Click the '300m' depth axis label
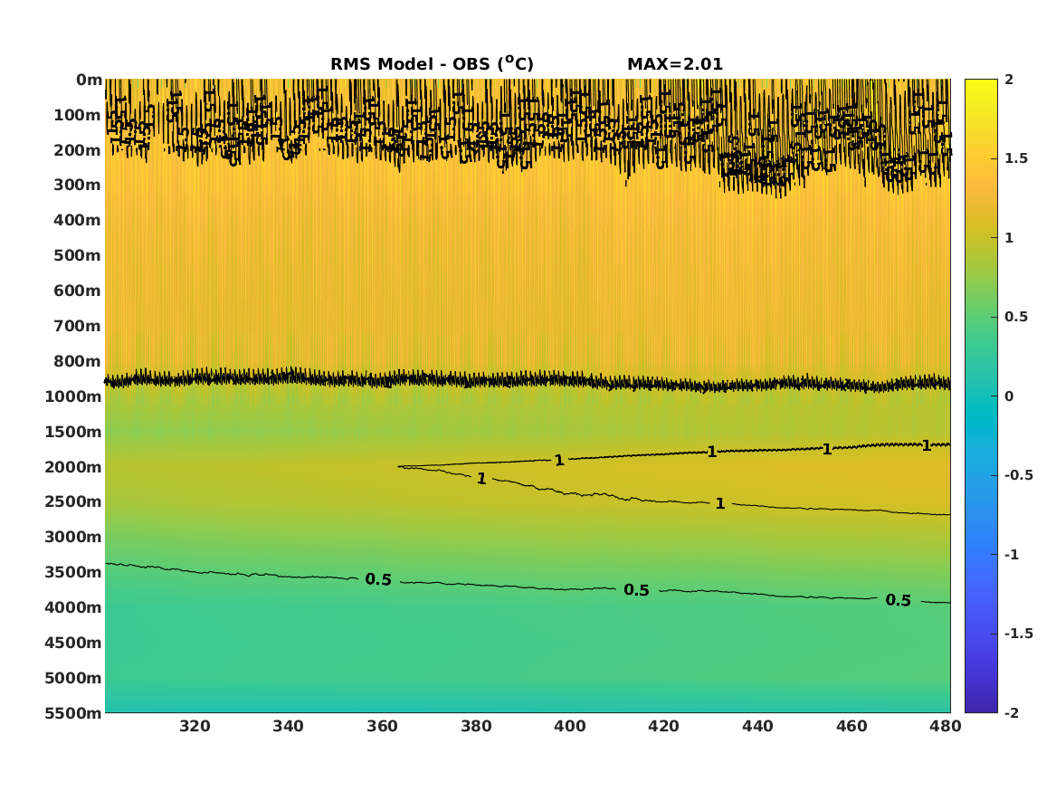The height and width of the screenshot is (792, 1056). (78, 186)
